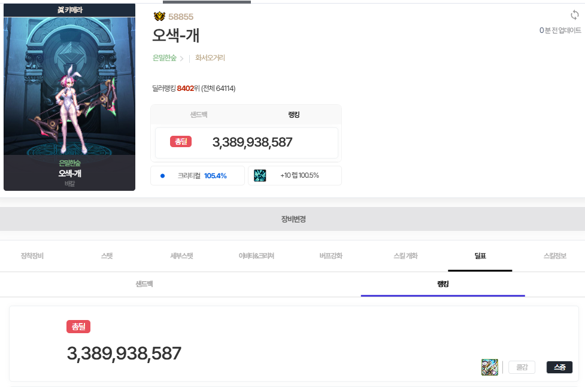Screen dimensions: 585x387
Task: Open the 스탯 tab
Action: [107, 256]
